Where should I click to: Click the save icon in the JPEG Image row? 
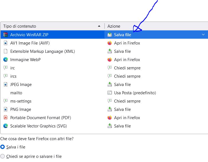[110, 84]
